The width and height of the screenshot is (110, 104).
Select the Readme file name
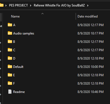pyautogui.click(x=19, y=92)
